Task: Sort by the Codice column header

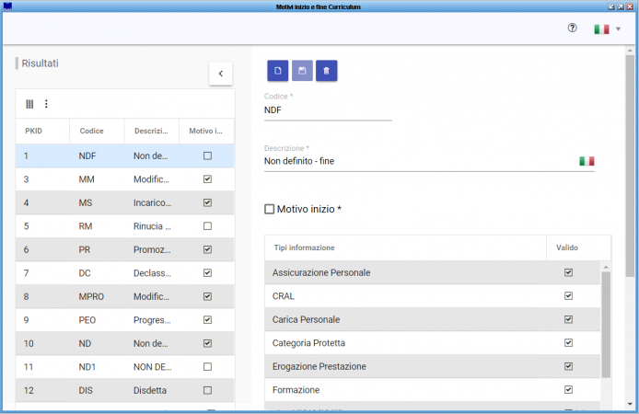Action: (x=92, y=132)
